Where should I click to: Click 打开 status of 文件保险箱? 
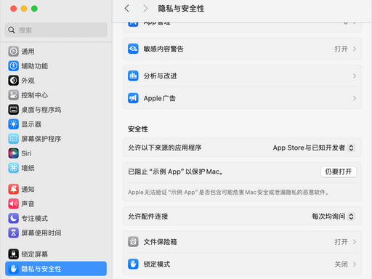341,242
